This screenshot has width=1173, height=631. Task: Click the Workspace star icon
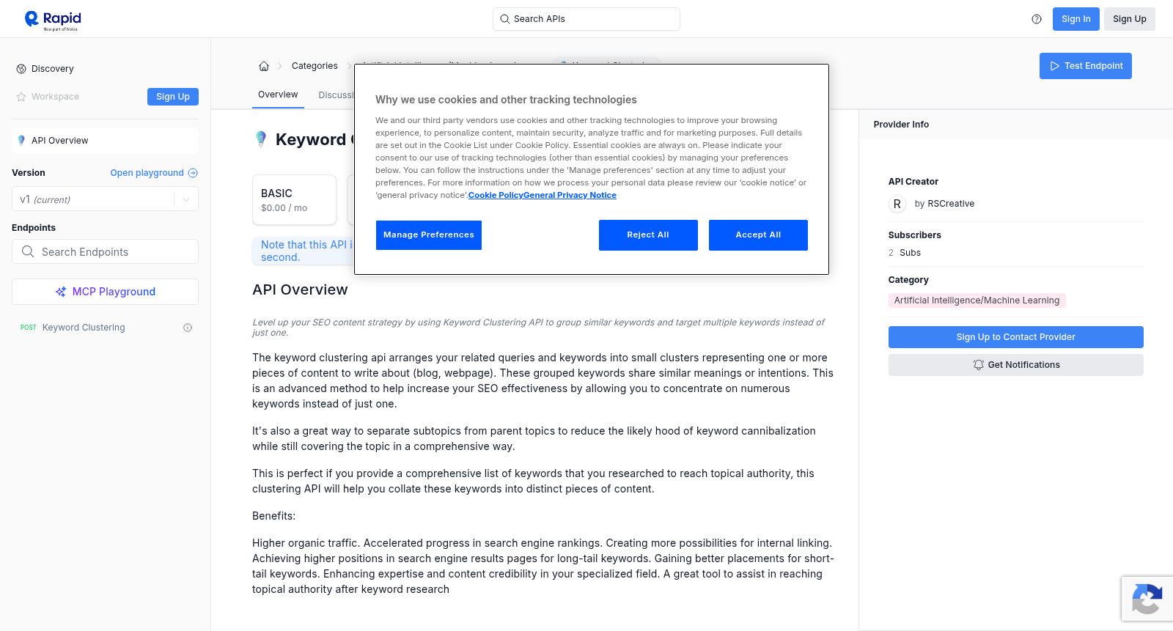[21, 97]
